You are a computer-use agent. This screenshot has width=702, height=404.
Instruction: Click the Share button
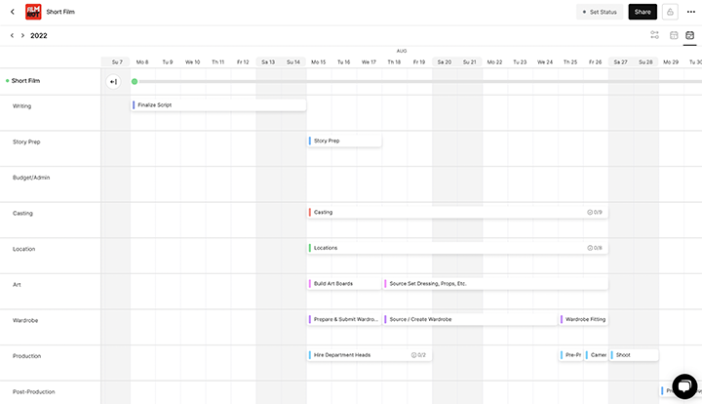[x=642, y=12]
